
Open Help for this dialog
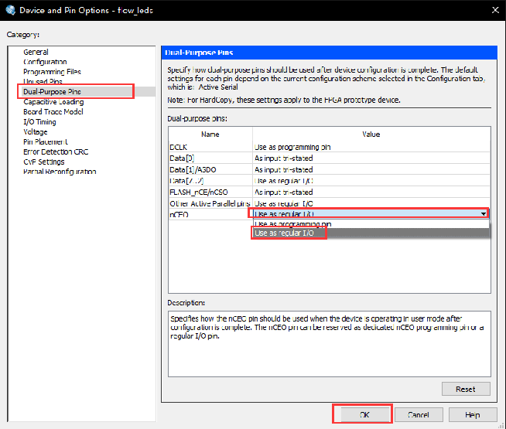coord(473,415)
